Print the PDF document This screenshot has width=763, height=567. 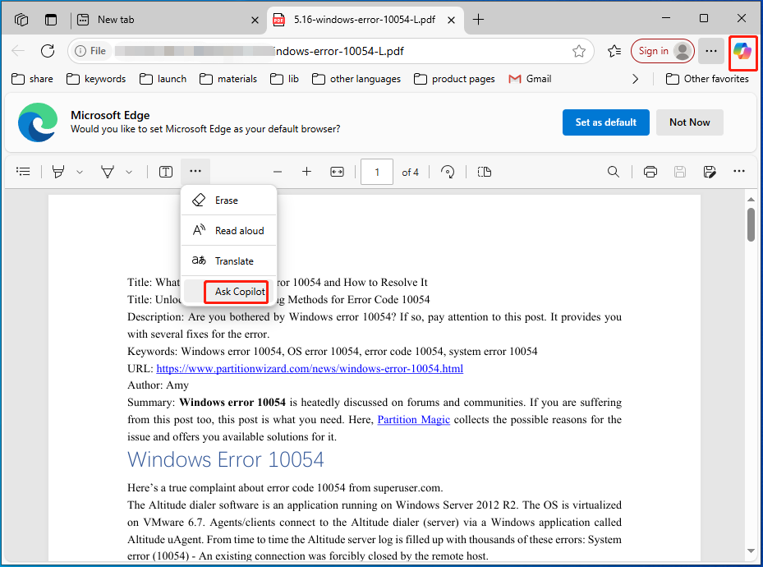pos(650,172)
